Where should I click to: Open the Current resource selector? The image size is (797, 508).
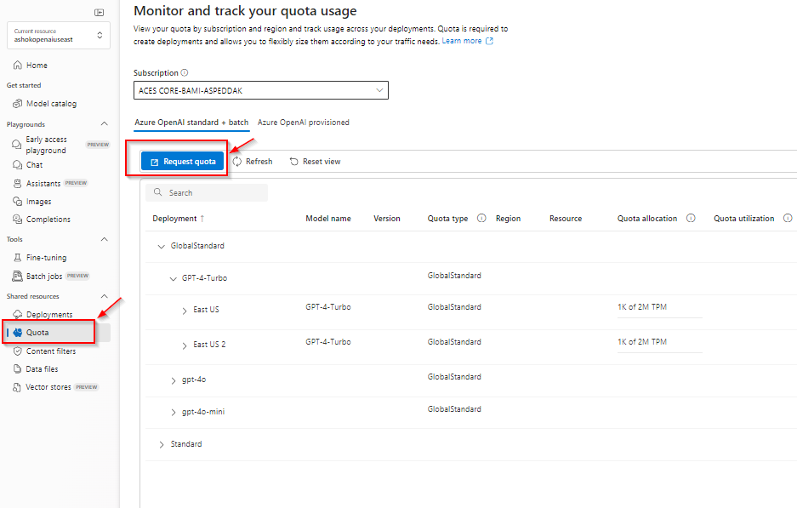(59, 35)
